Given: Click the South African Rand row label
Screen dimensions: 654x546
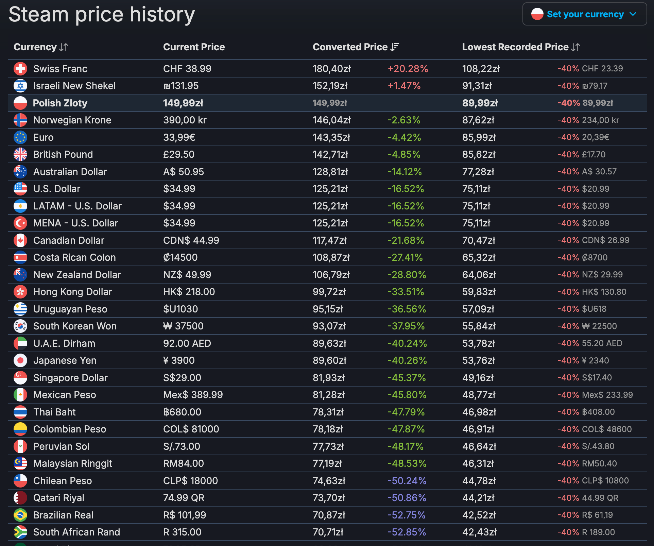Looking at the screenshot, I should [x=76, y=532].
